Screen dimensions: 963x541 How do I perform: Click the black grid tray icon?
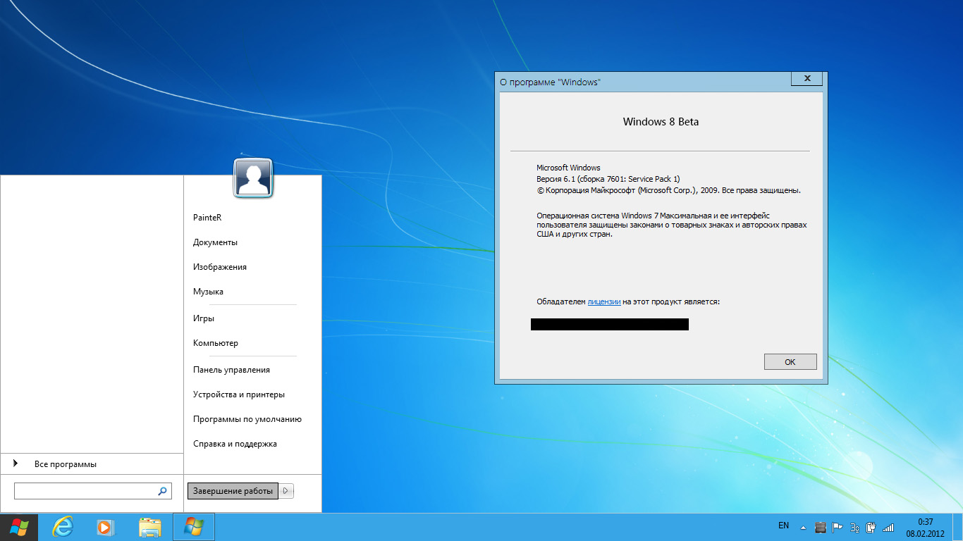click(820, 527)
